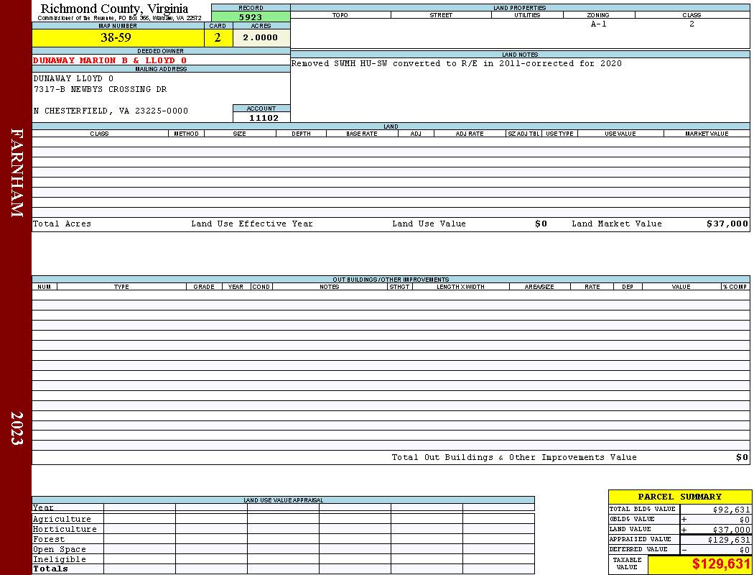Image resolution: width=754 pixels, height=575 pixels.
Task: Click the Totals row label
Action: pos(50,569)
